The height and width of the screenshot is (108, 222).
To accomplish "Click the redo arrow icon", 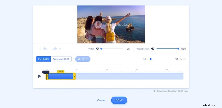I will (55, 49).
